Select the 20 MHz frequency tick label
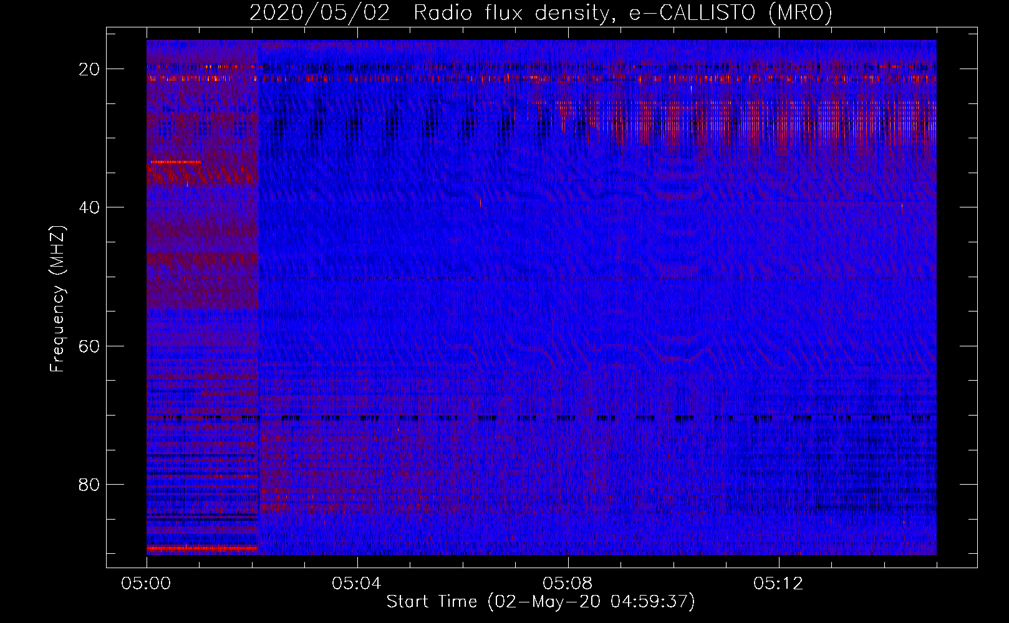The image size is (1009, 623). pos(90,69)
